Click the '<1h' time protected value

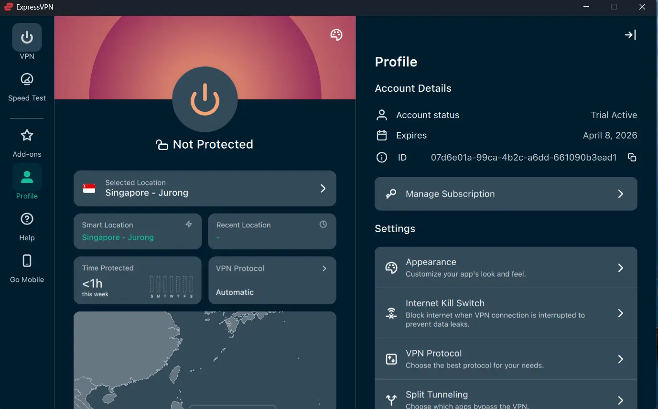(x=92, y=284)
